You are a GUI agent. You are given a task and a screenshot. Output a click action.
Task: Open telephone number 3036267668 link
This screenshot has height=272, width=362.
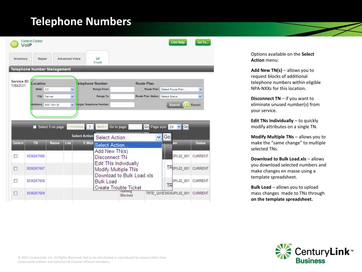tap(36, 181)
